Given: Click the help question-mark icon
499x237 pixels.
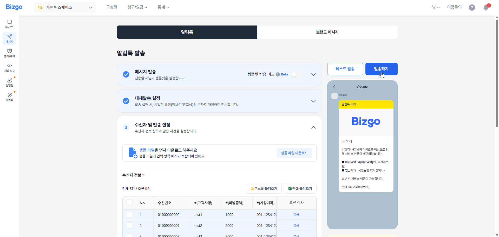Looking at the screenshot, I should (472, 8).
